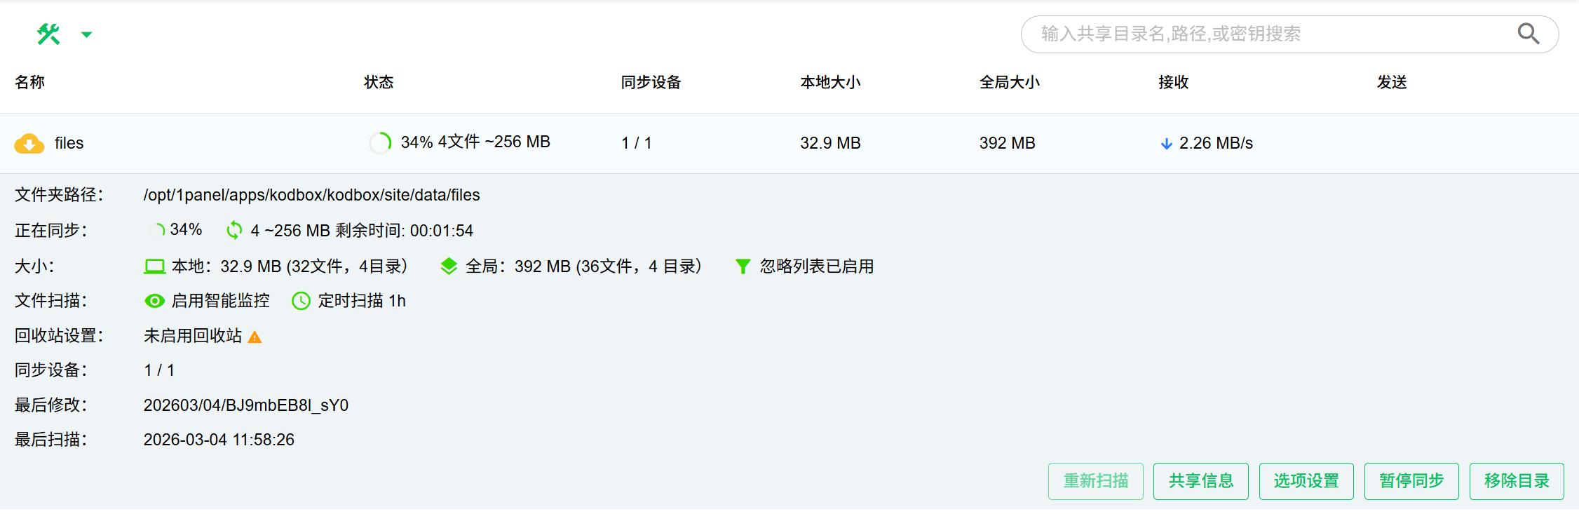Click the search magnifier icon
1579x514 pixels.
(1528, 34)
